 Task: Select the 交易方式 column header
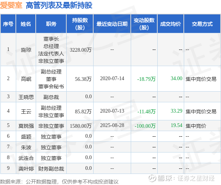click(202, 24)
